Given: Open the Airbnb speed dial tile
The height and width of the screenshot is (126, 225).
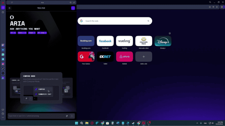Looking at the screenshot, I should (124, 57).
